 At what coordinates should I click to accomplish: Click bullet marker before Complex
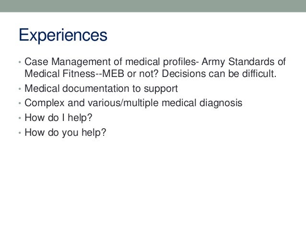pos(20,103)
